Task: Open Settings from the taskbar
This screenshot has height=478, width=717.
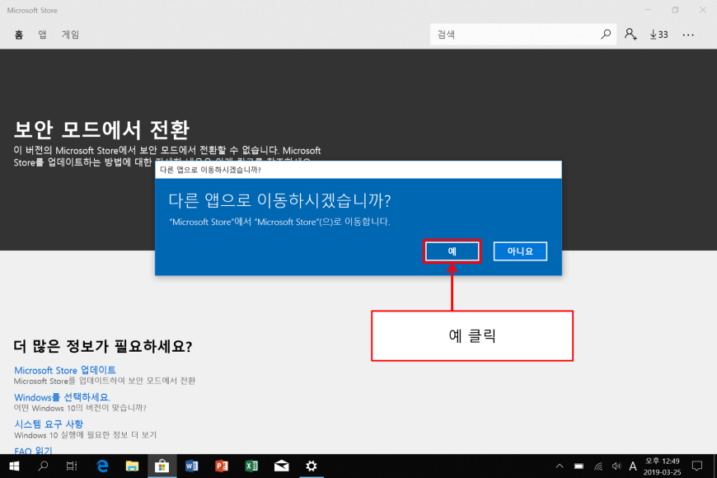Action: [x=312, y=466]
